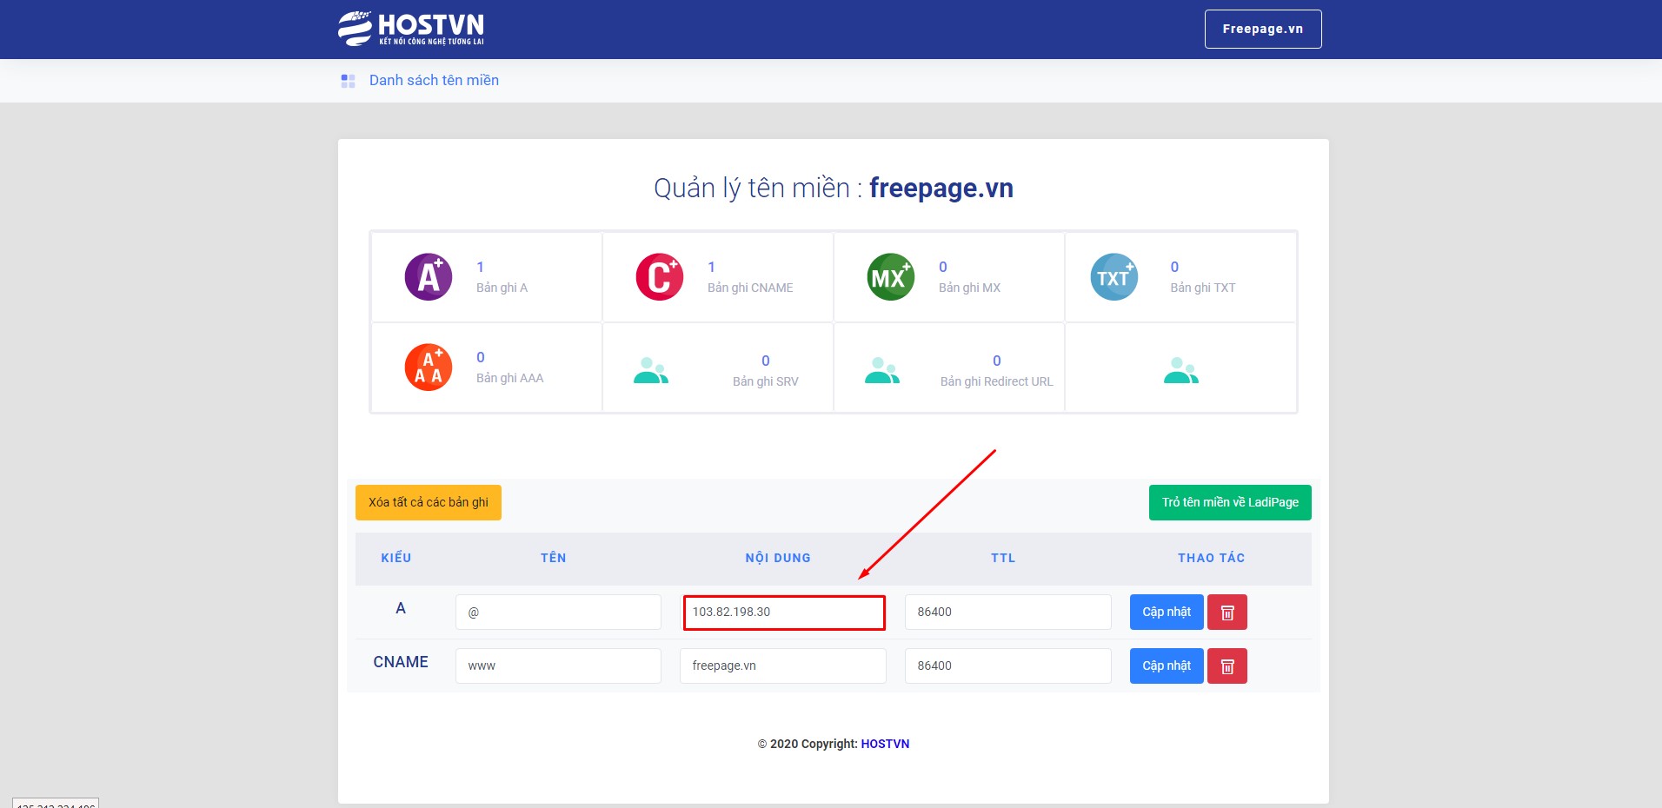Click the people icon for Bản ghi Redirect URL
Screen dimensions: 1662x808
click(x=882, y=371)
